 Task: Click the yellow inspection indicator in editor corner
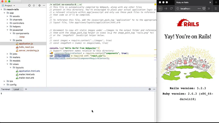[x=155, y=5]
